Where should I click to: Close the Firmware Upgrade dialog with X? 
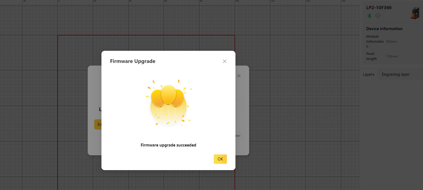point(224,61)
